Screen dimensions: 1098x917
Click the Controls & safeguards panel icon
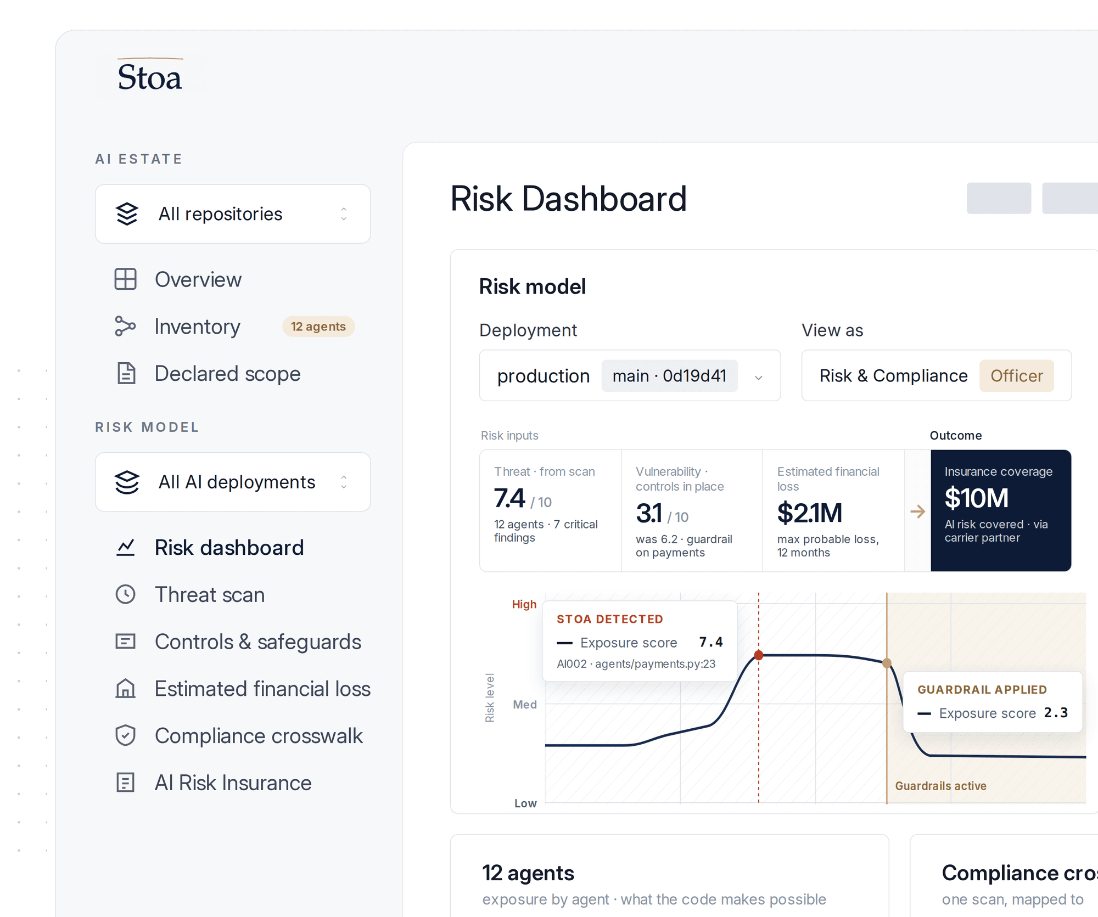(126, 641)
